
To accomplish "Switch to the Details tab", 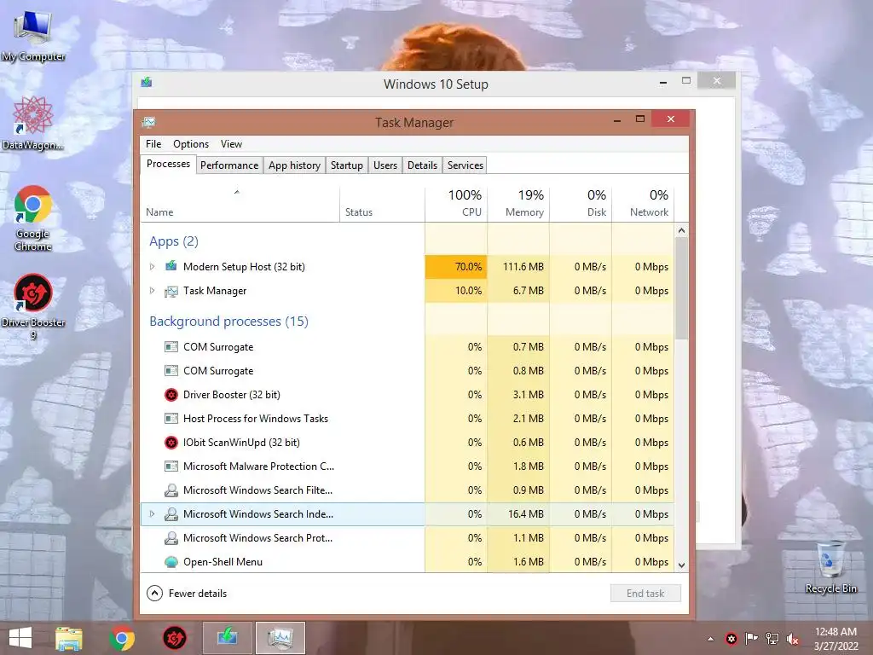I will click(422, 165).
